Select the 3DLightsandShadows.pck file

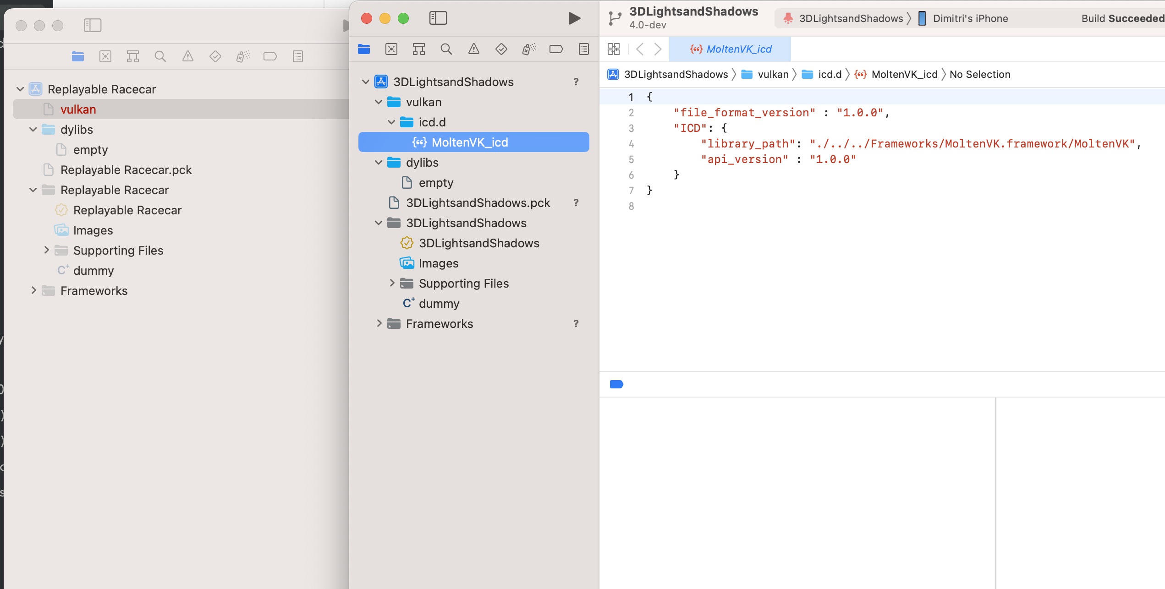click(478, 202)
